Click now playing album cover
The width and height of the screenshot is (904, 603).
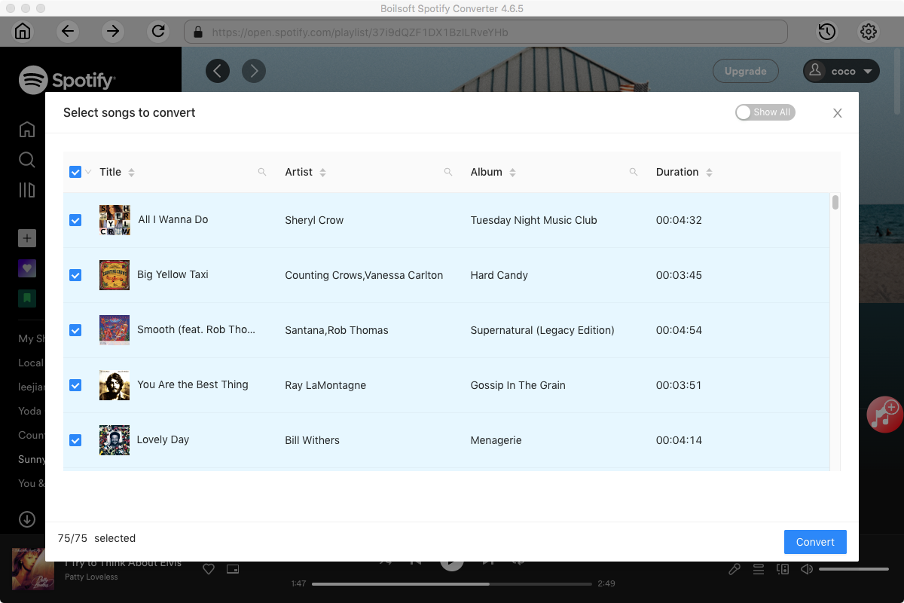pyautogui.click(x=33, y=570)
